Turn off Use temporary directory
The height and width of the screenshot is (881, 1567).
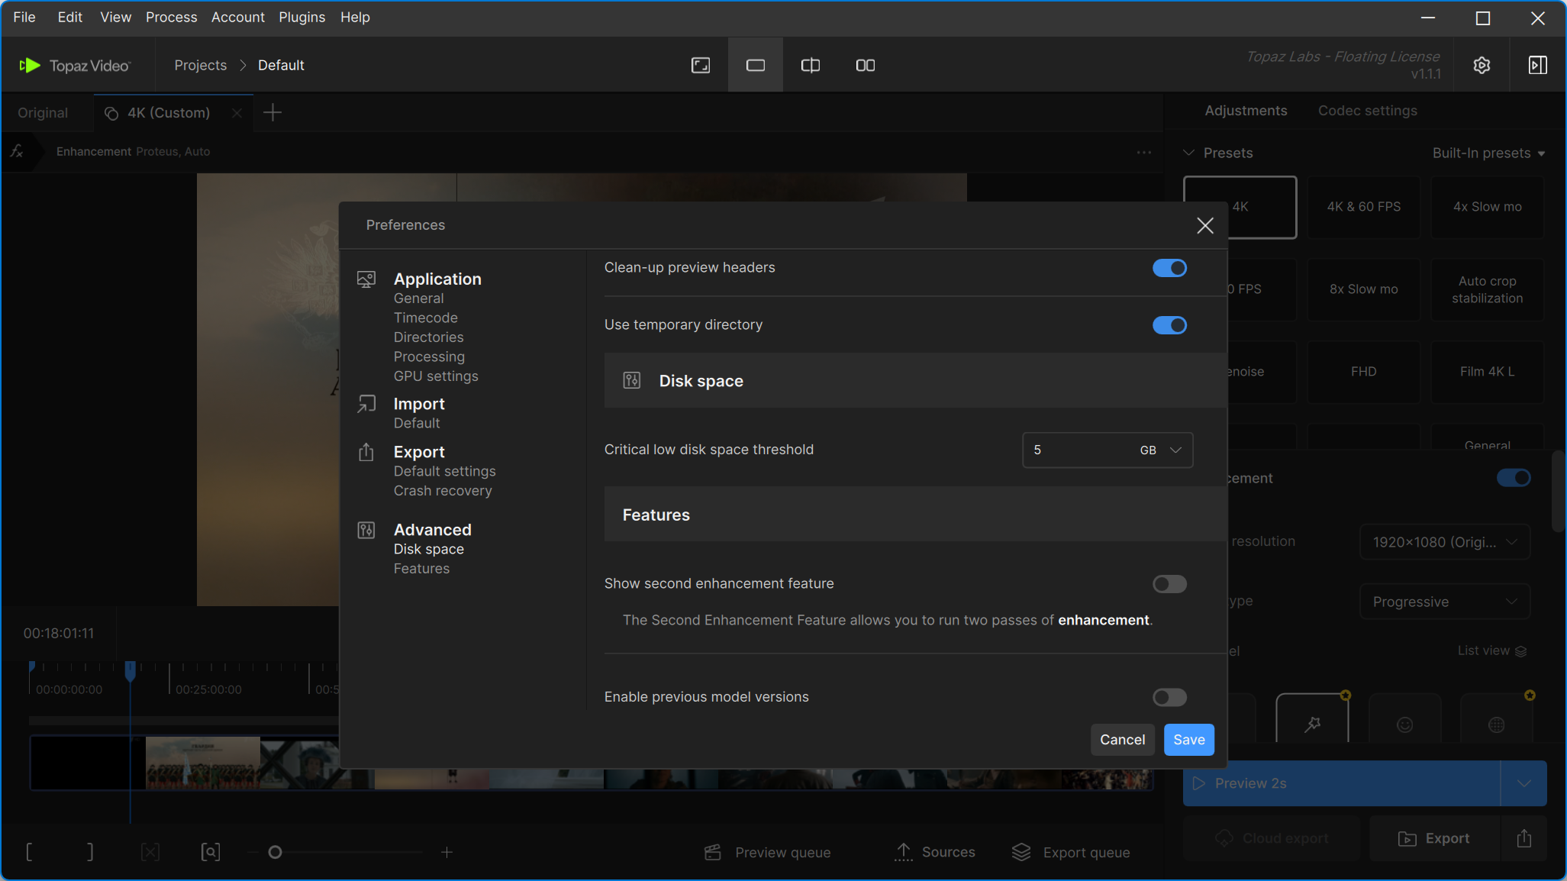(1169, 325)
